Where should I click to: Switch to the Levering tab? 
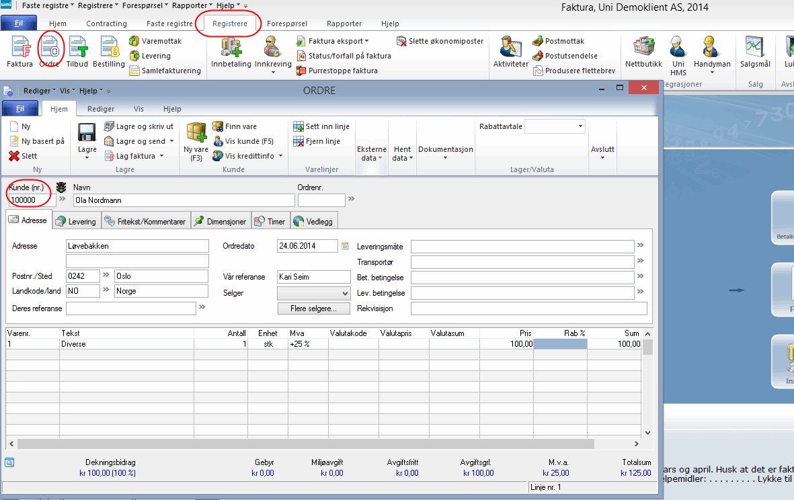(76, 221)
